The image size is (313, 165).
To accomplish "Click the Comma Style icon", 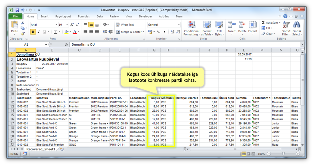I will 164,32.
